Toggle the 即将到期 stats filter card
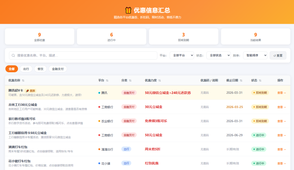The image size is (294, 170). (x=183, y=36)
